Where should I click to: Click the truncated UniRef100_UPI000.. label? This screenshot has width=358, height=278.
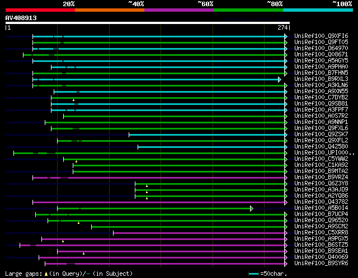tap(324, 153)
